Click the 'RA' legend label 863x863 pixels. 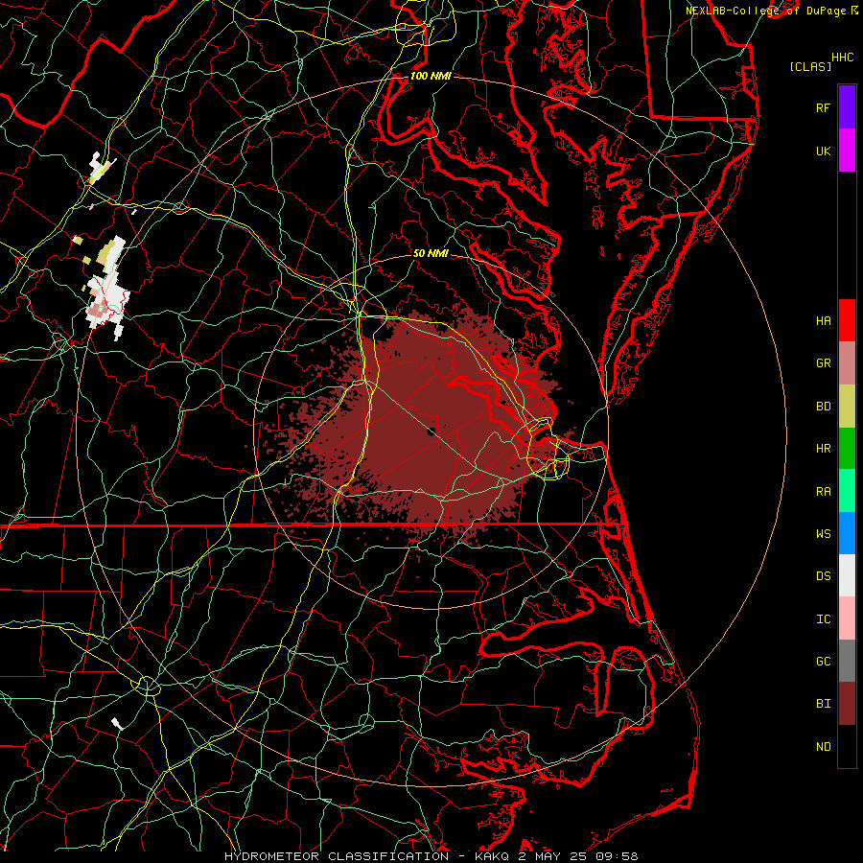click(x=823, y=492)
